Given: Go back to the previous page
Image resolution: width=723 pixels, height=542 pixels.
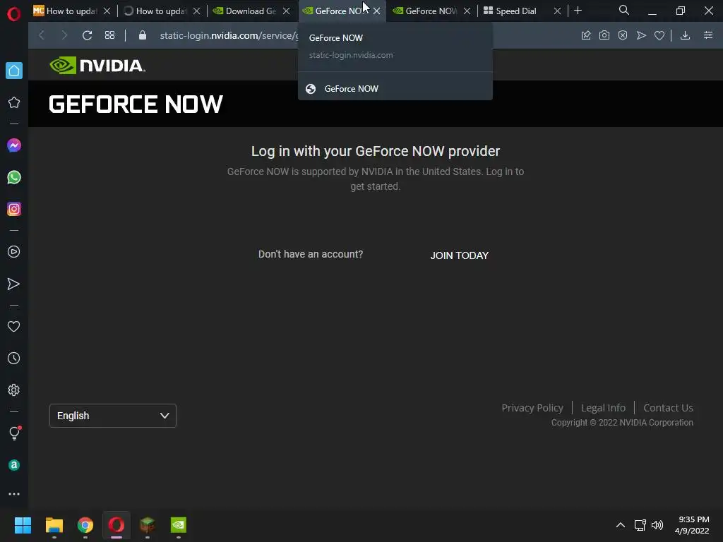Looking at the screenshot, I should point(42,35).
